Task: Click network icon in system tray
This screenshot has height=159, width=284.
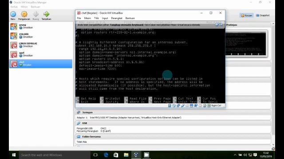Action: click(250, 155)
